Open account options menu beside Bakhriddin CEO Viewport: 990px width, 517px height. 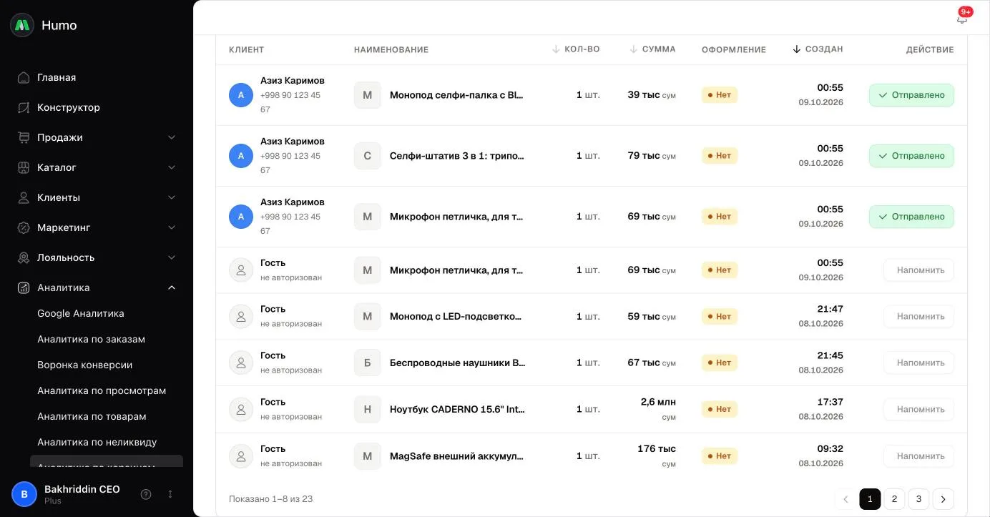[170, 494]
